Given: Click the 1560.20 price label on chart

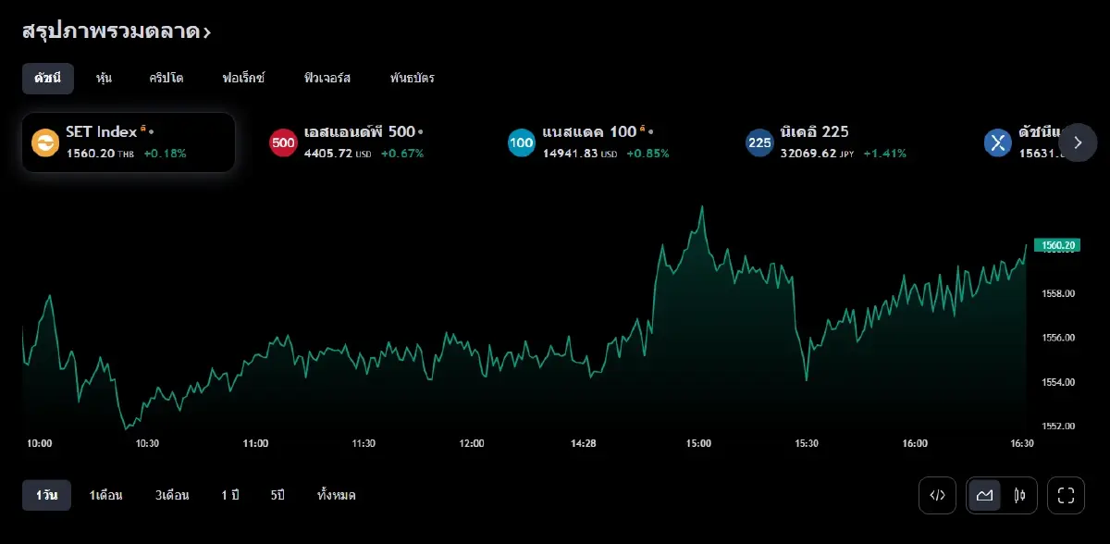Looking at the screenshot, I should (x=1056, y=245).
